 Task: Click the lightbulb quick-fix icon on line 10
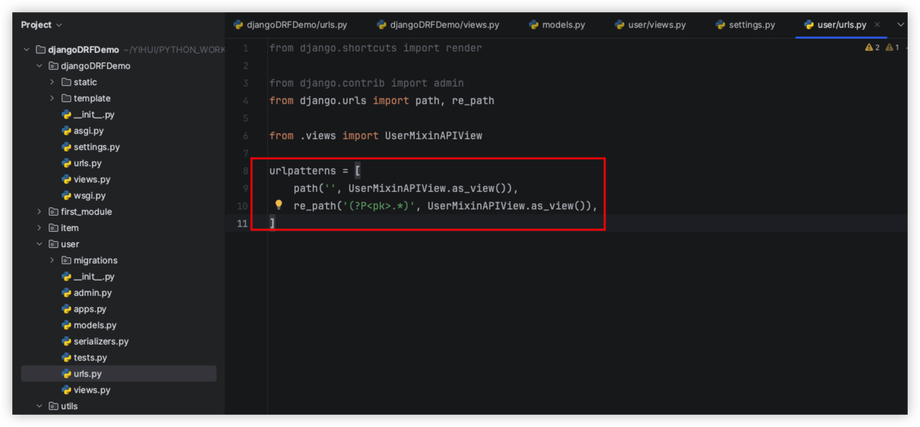pos(278,205)
